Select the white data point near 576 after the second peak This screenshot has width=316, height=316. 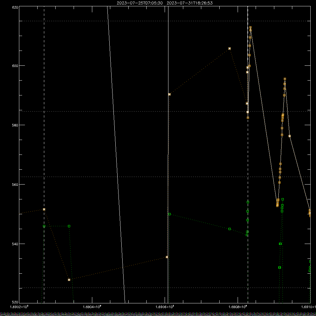289,136
